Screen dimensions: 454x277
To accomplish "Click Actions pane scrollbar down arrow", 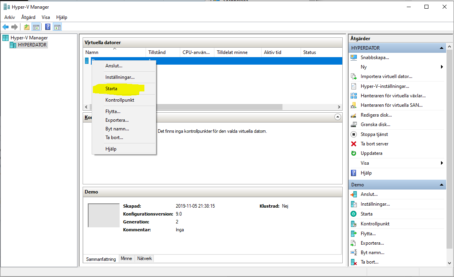I will tap(449, 263).
